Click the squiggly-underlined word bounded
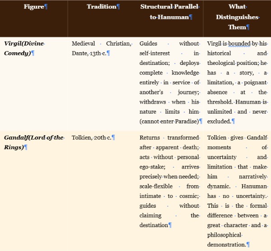 tap(239, 44)
